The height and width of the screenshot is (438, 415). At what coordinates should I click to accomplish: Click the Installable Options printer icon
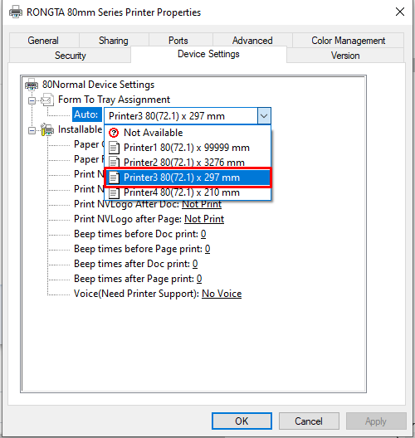pos(47,129)
